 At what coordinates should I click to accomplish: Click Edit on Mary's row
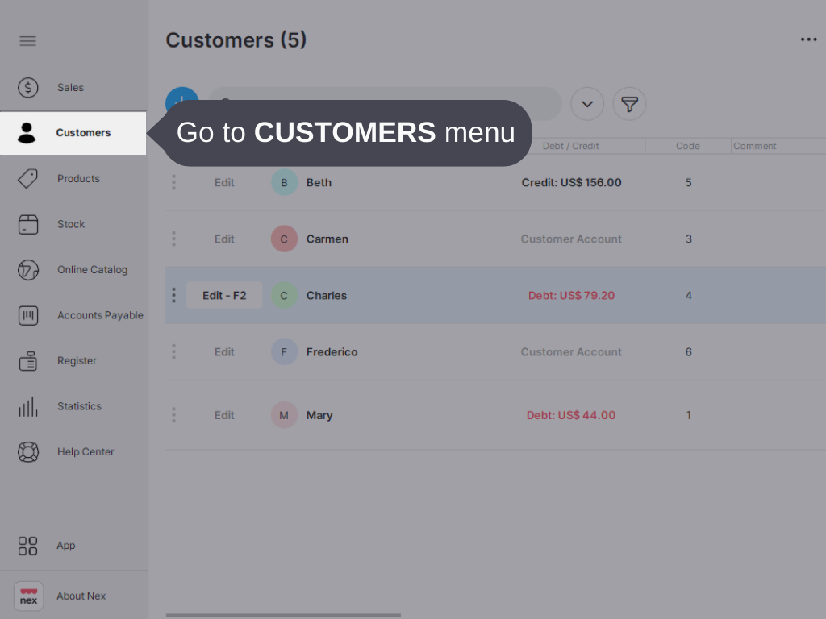pyautogui.click(x=224, y=414)
